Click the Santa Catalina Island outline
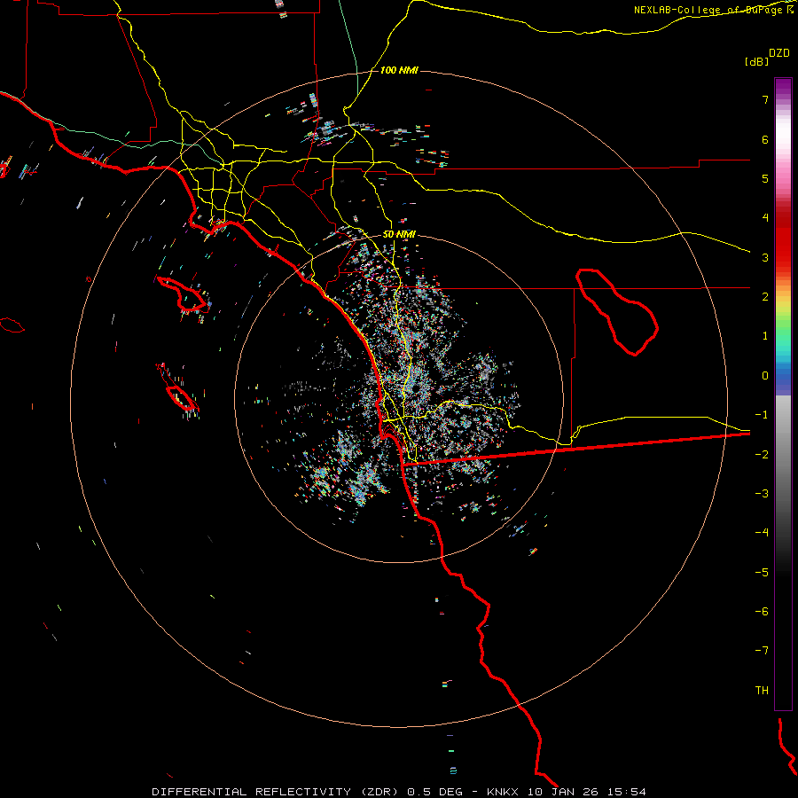798x798 pixels. click(x=182, y=294)
